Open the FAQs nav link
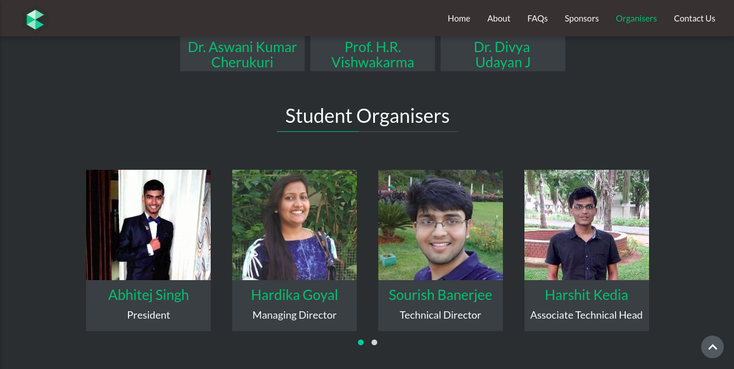Viewport: 734px width, 369px height. point(537,18)
